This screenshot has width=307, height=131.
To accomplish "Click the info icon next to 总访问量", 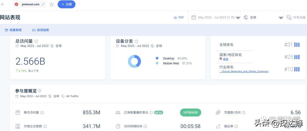I will pos(36,41).
